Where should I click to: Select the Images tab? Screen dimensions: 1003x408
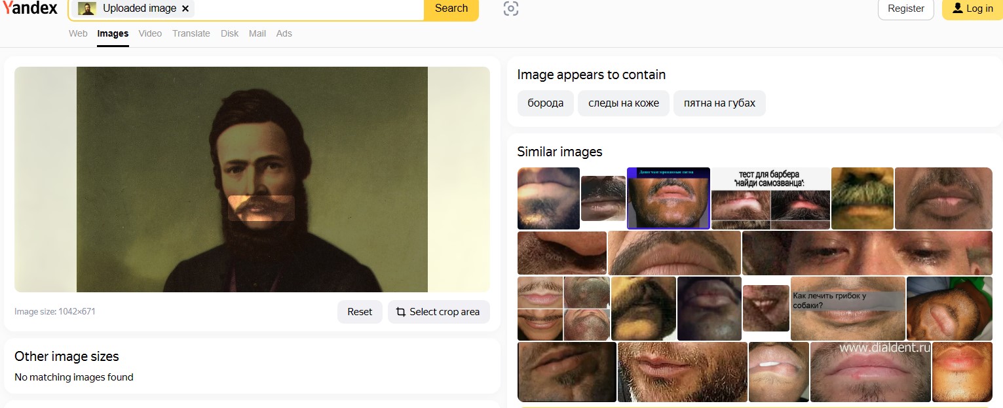[x=113, y=34]
